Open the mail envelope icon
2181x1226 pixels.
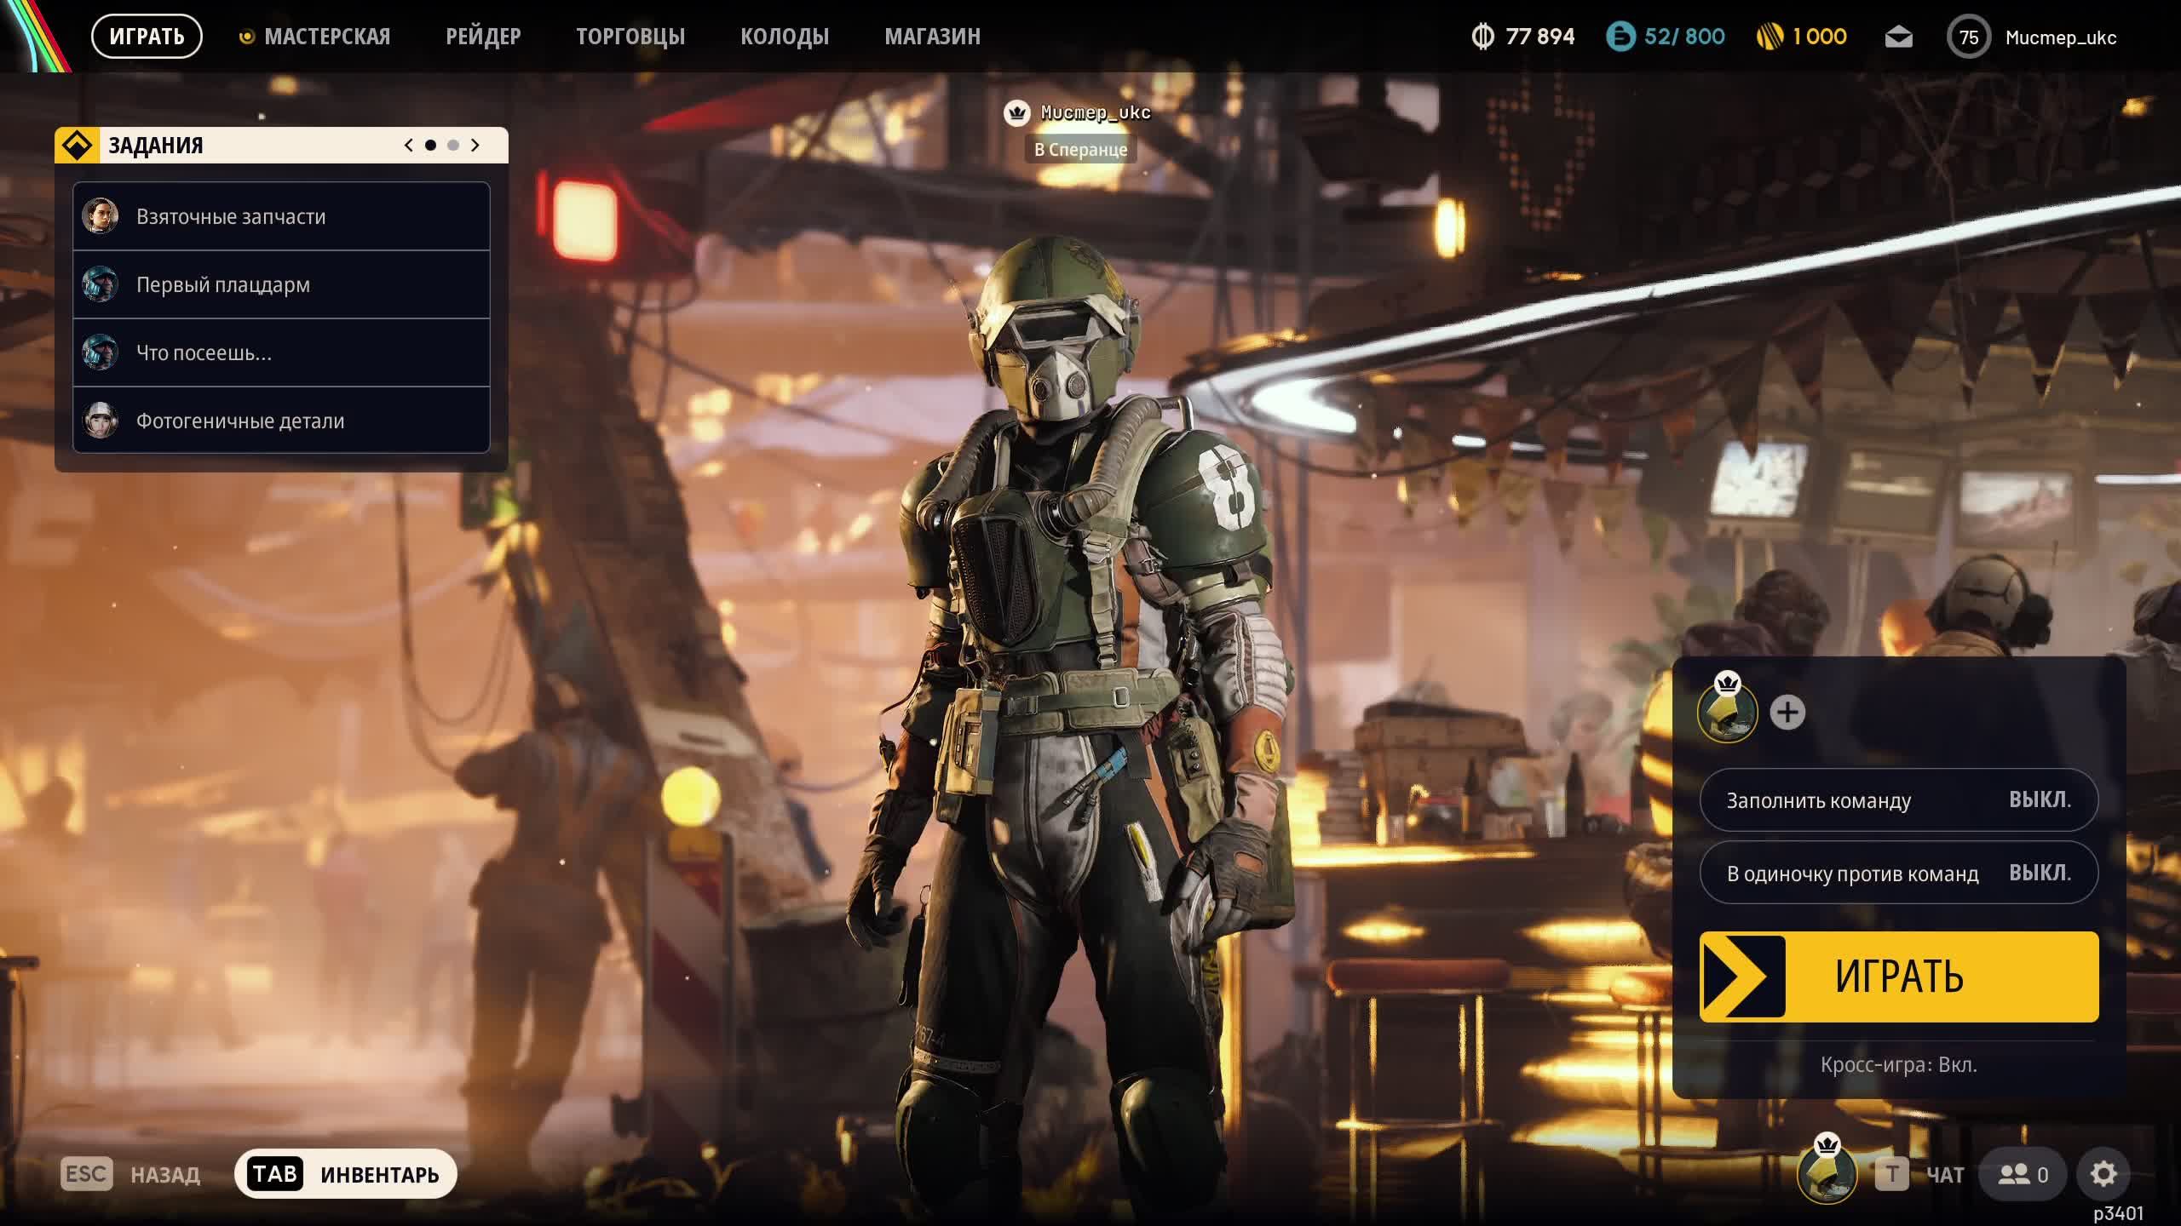[1898, 37]
